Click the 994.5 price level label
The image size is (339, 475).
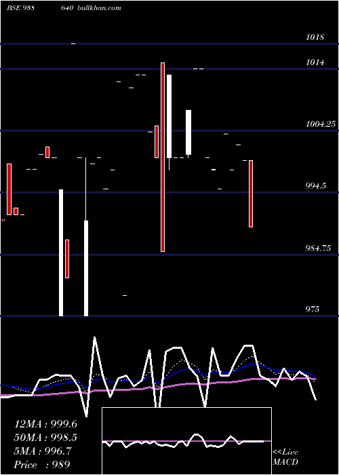point(316,186)
